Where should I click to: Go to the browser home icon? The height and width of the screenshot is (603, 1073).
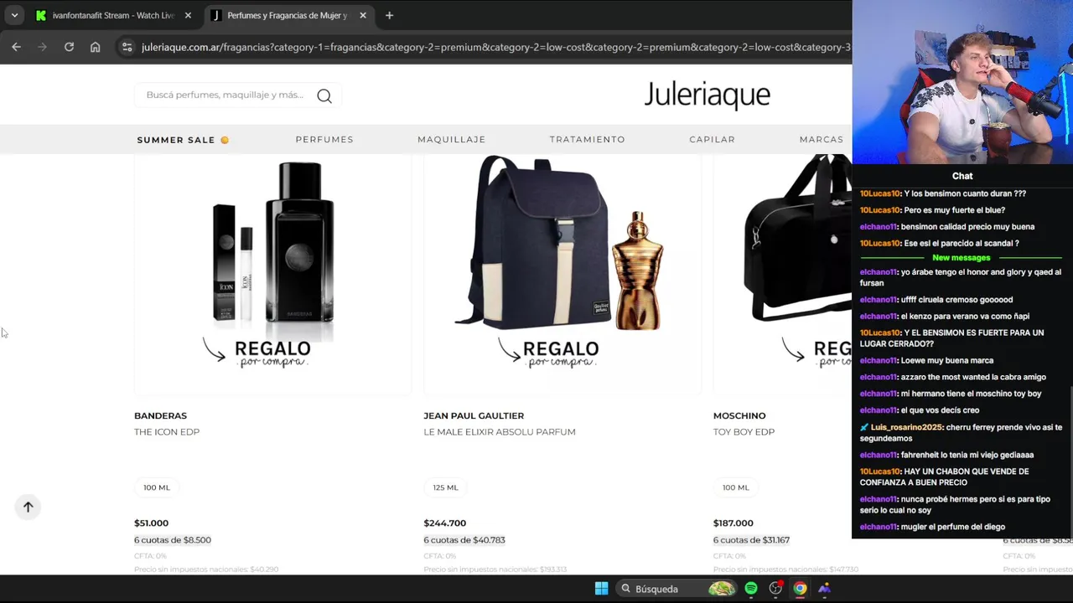[95, 47]
